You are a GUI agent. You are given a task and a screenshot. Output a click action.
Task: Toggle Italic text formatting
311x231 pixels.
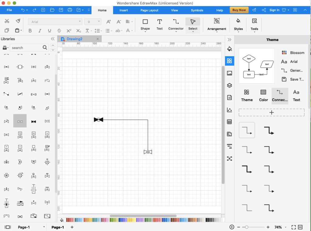point(40,31)
